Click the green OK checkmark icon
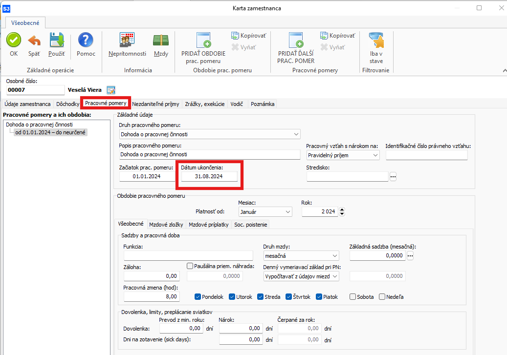Viewport: 507px width, 355px height. coord(14,40)
